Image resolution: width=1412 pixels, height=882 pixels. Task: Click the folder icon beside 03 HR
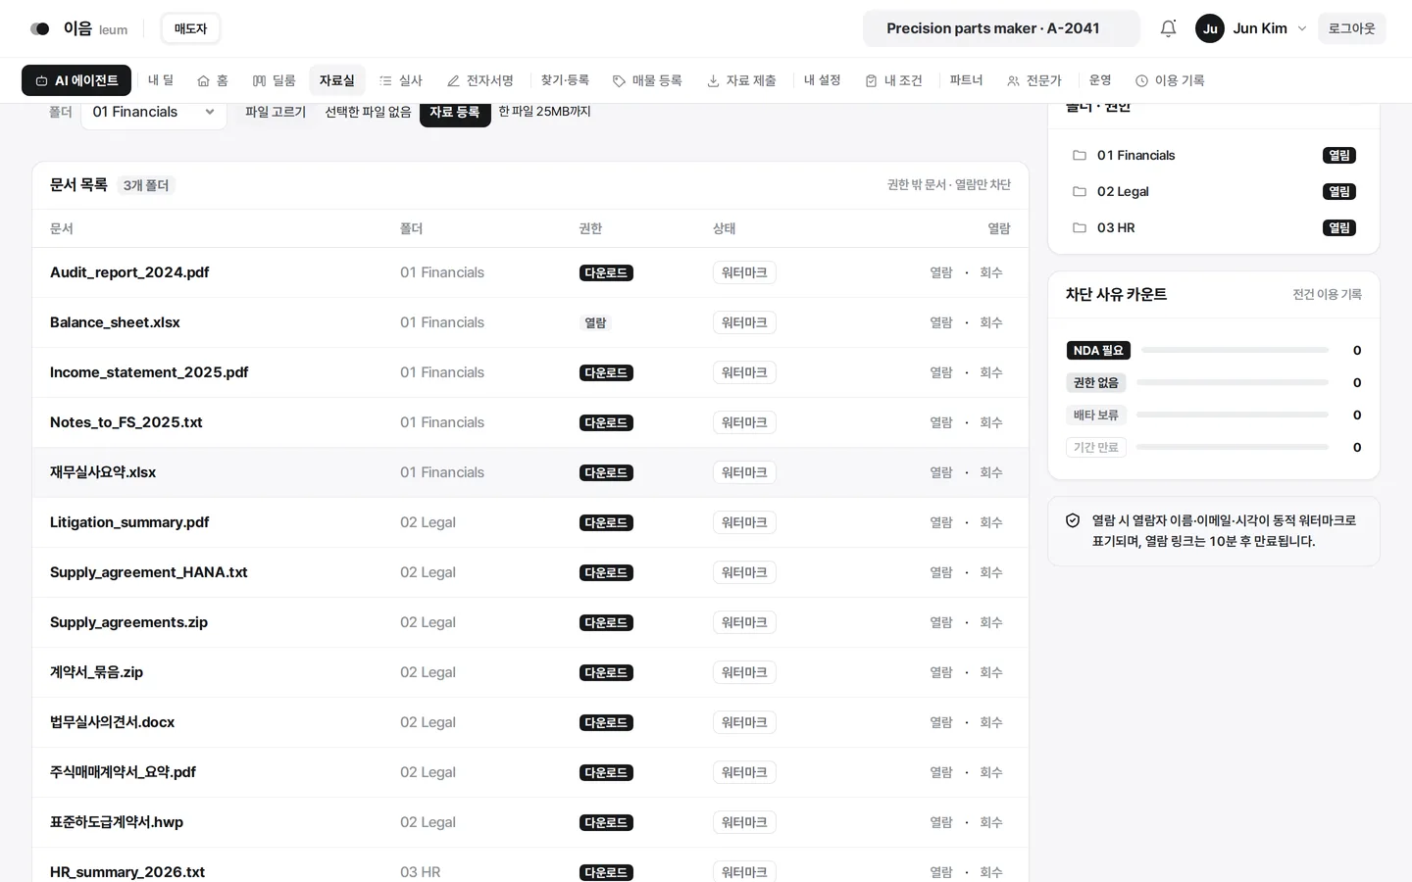click(x=1080, y=227)
